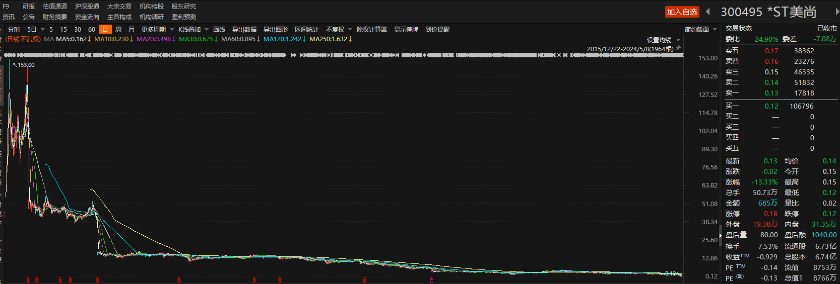Click the first red S event marker
Viewport: 840px width, 284px height.
pos(28,280)
